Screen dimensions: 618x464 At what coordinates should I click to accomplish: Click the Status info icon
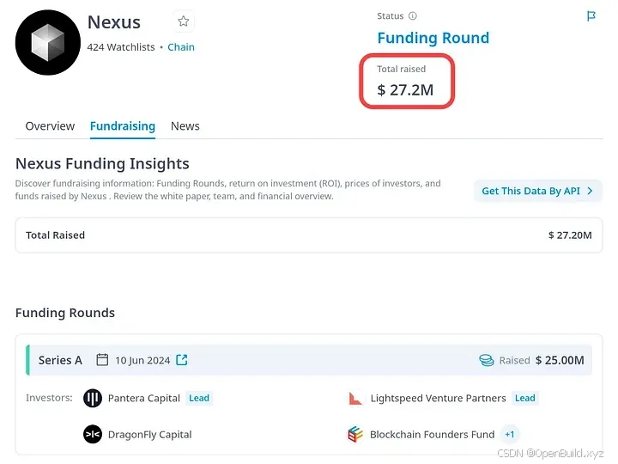coord(413,16)
